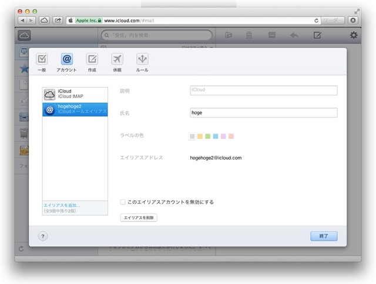
Task: Click the compose new message icon
Action: [x=317, y=35]
